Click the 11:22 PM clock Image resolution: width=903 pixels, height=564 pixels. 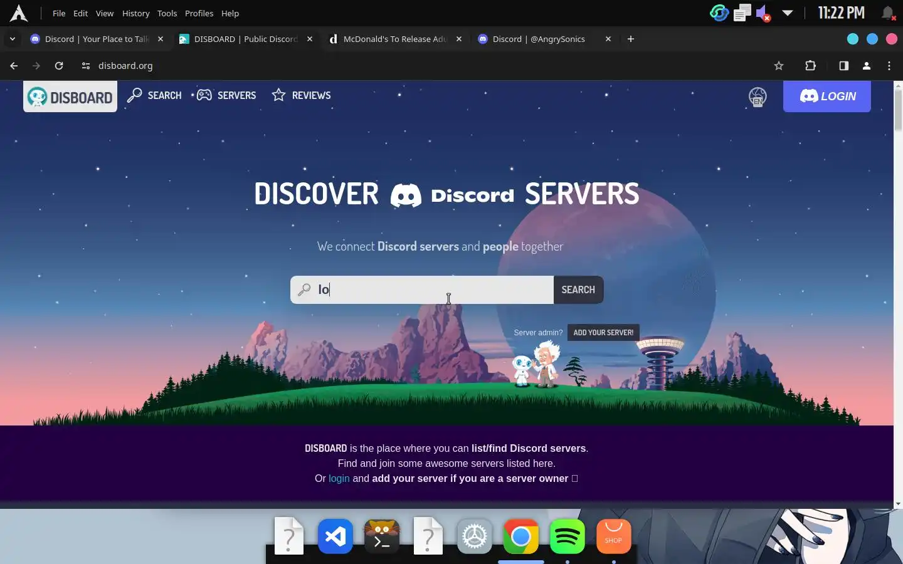[x=842, y=13]
